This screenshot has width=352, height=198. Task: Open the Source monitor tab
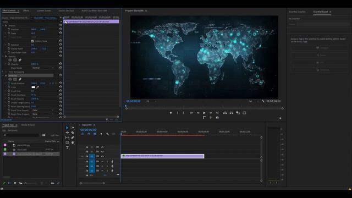(x=66, y=10)
